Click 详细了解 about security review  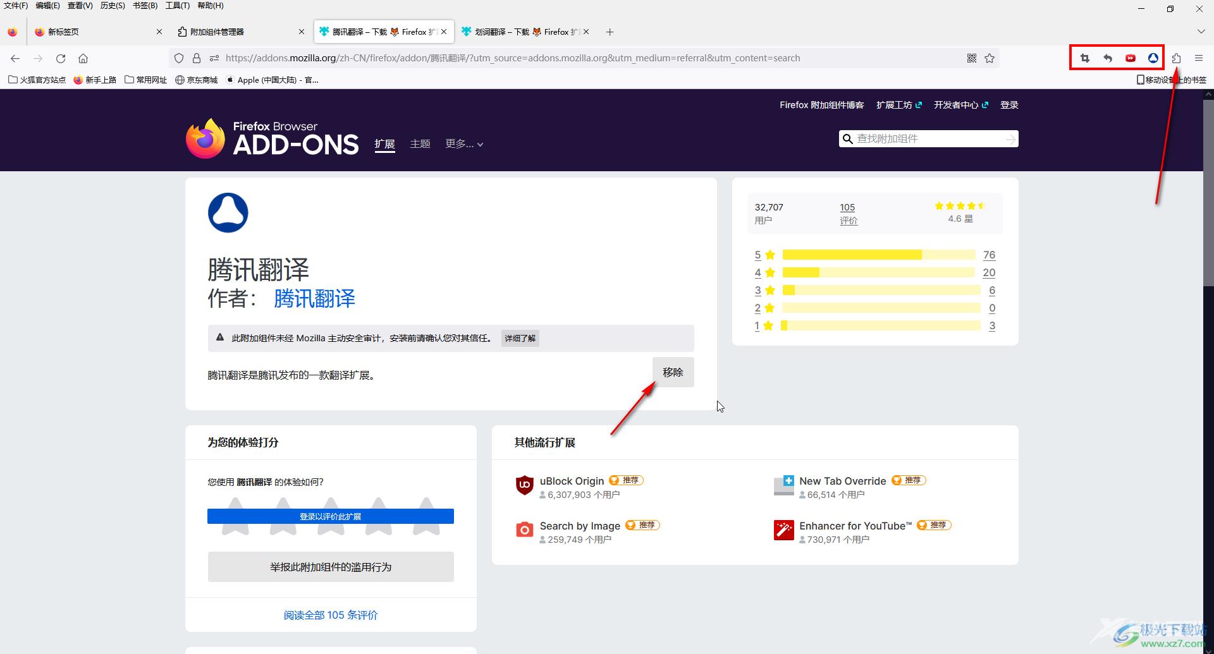[520, 338]
